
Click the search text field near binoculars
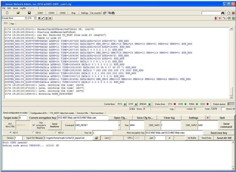[x=211, y=13]
